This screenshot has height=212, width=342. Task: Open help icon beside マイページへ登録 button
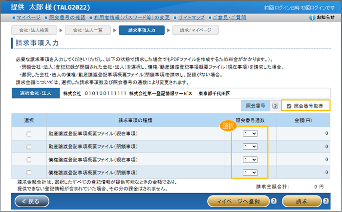tap(274, 201)
